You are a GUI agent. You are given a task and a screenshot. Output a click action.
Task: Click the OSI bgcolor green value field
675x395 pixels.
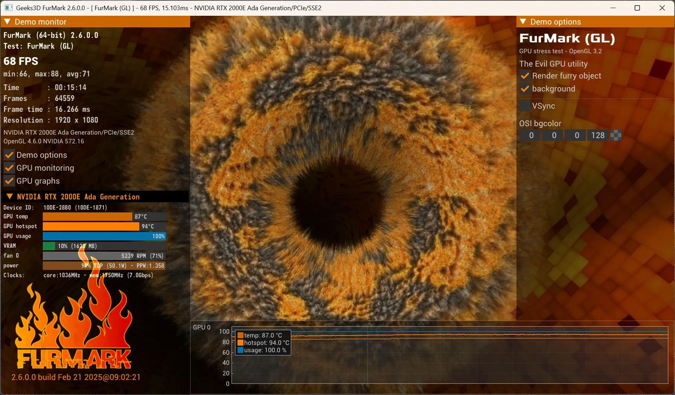553,135
